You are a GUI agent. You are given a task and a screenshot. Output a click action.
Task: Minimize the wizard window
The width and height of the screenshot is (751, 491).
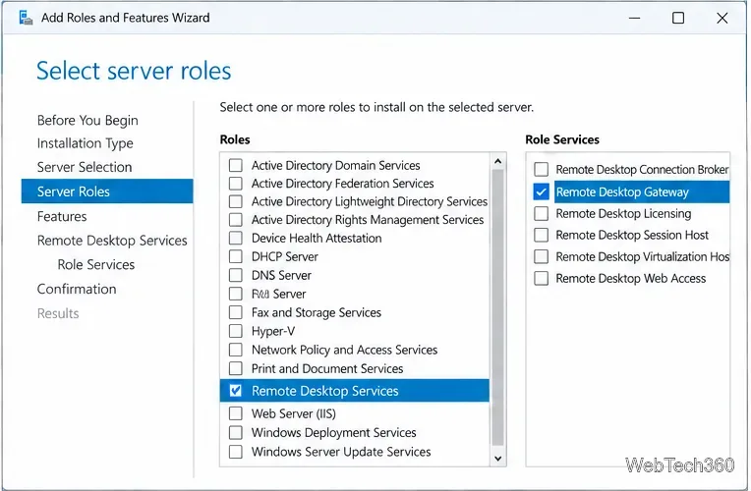(635, 19)
